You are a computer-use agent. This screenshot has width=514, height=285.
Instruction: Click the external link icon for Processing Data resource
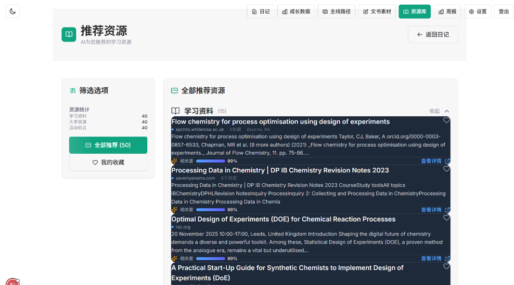(x=447, y=210)
